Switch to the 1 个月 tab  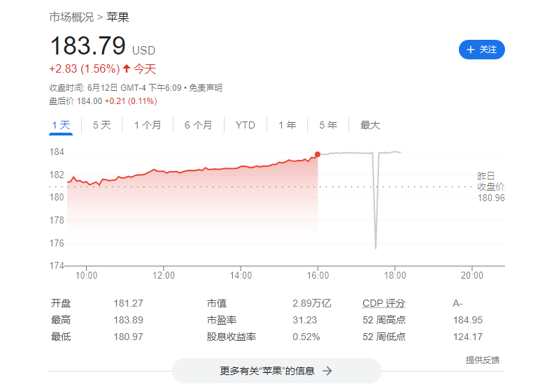[148, 125]
